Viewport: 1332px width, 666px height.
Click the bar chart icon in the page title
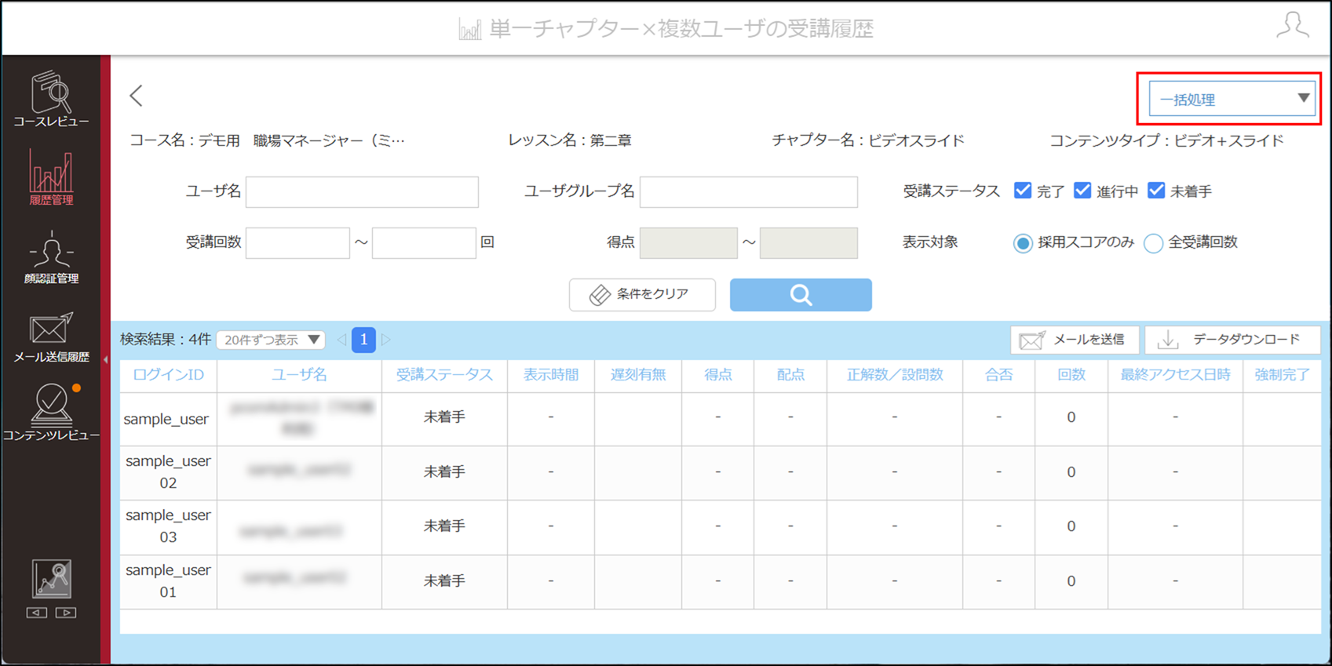pos(469,30)
